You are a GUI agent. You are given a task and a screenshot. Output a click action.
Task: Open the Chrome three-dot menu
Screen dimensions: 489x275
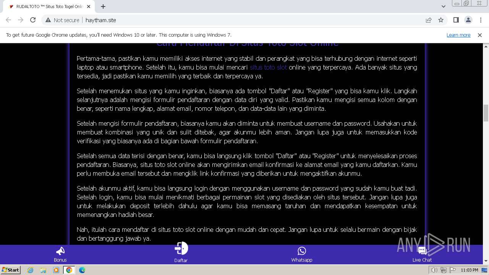[x=480, y=20]
